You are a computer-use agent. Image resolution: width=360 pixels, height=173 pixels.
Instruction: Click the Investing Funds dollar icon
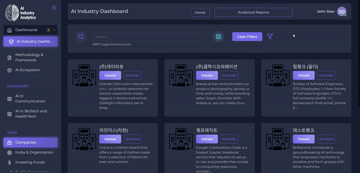[9, 163]
